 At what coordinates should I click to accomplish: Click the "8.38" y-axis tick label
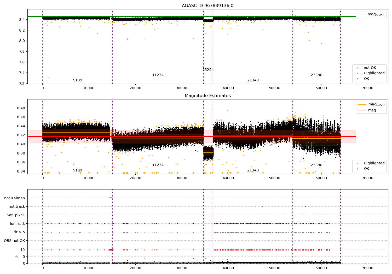tap(21, 153)
